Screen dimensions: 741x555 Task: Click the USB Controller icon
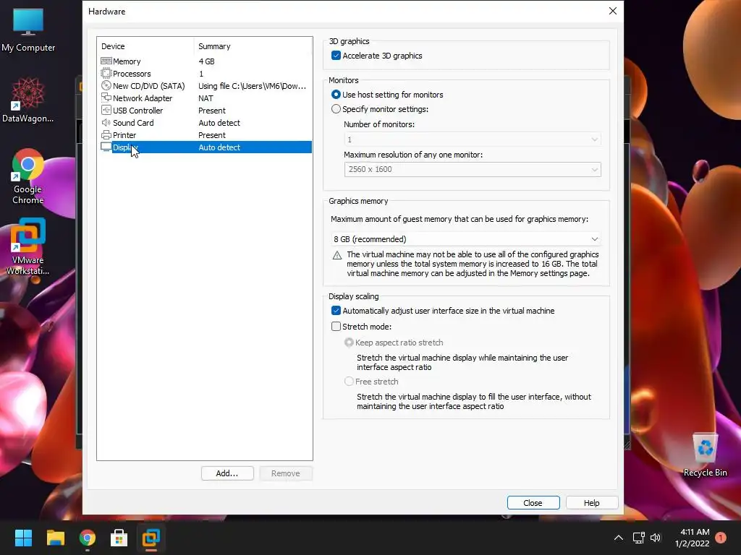tap(106, 111)
